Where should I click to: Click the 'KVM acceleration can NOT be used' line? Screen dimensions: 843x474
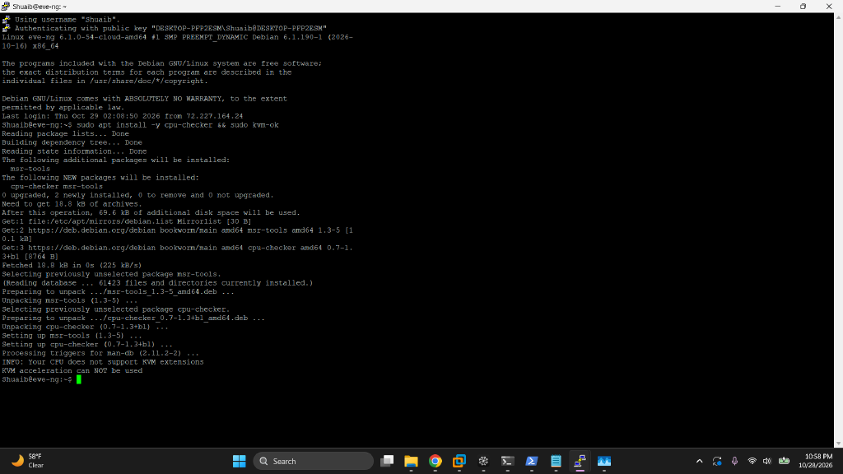click(72, 371)
